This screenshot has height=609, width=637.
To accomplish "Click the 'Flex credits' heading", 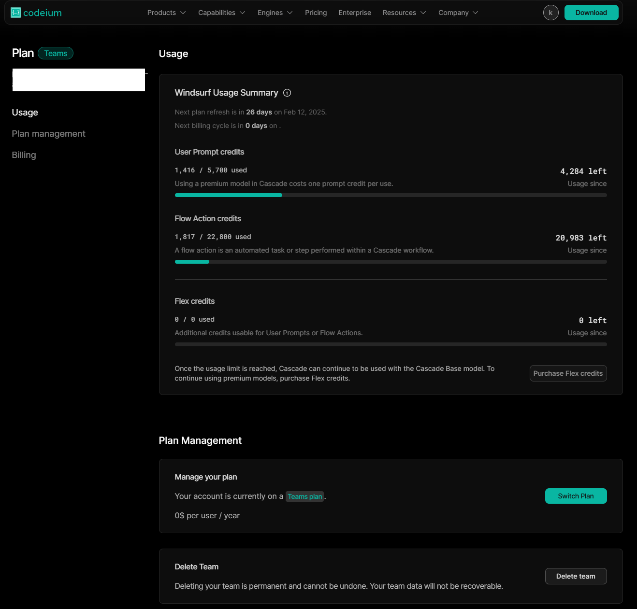I will point(194,301).
